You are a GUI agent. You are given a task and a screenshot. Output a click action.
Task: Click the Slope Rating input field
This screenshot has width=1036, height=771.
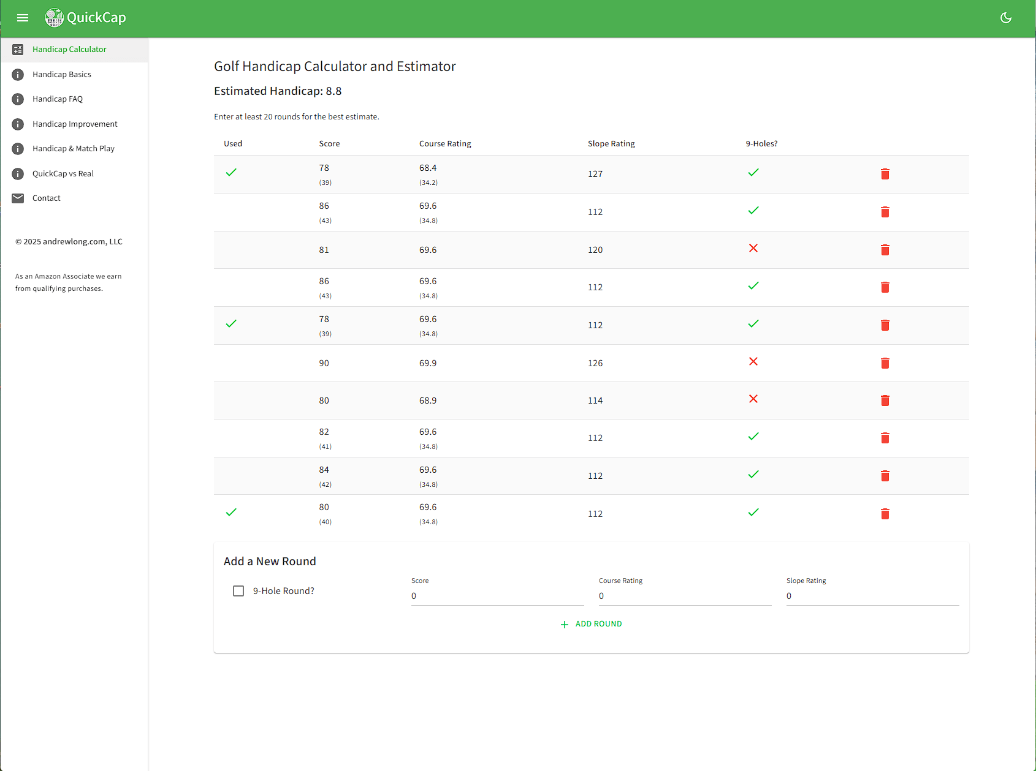coord(872,596)
